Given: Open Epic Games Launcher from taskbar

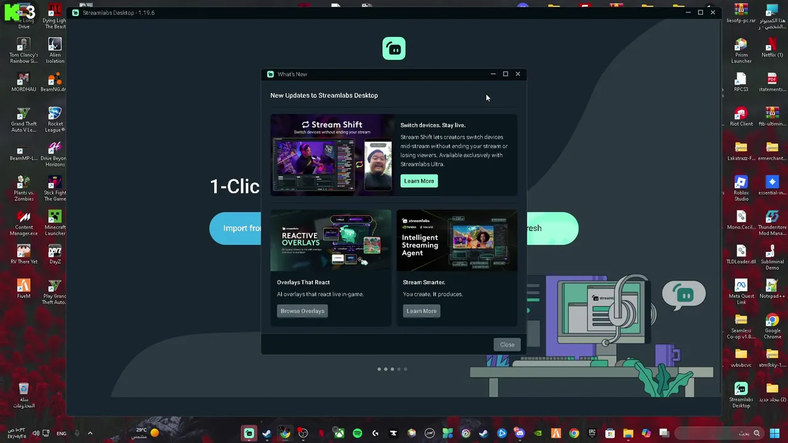Looking at the screenshot, I should click(592, 433).
